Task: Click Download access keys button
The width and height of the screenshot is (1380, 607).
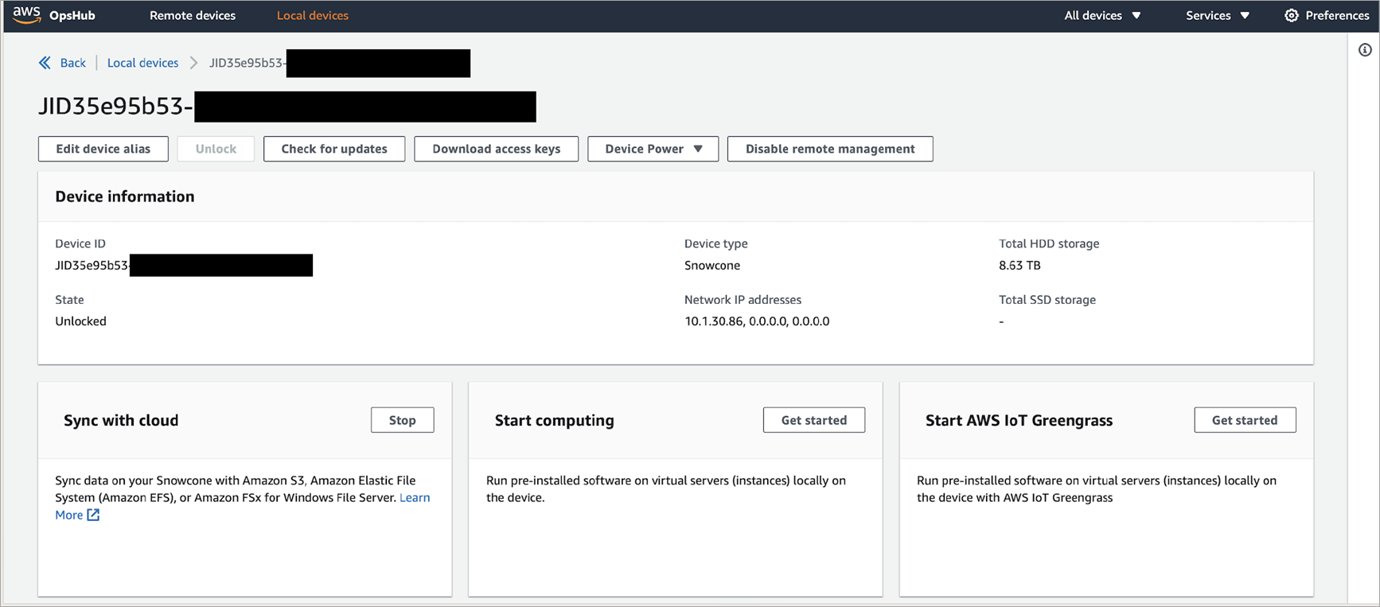Action: pyautogui.click(x=497, y=149)
